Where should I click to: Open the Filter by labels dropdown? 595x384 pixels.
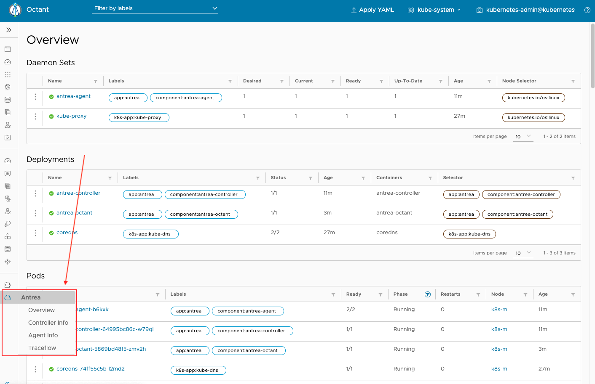point(155,8)
